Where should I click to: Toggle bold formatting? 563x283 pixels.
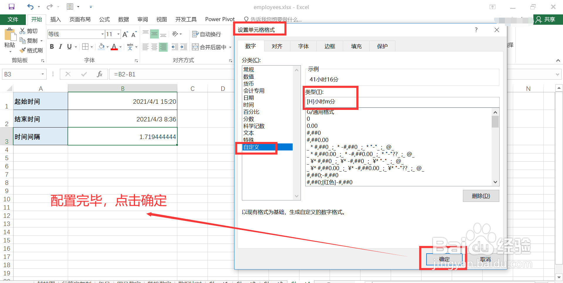pos(52,46)
